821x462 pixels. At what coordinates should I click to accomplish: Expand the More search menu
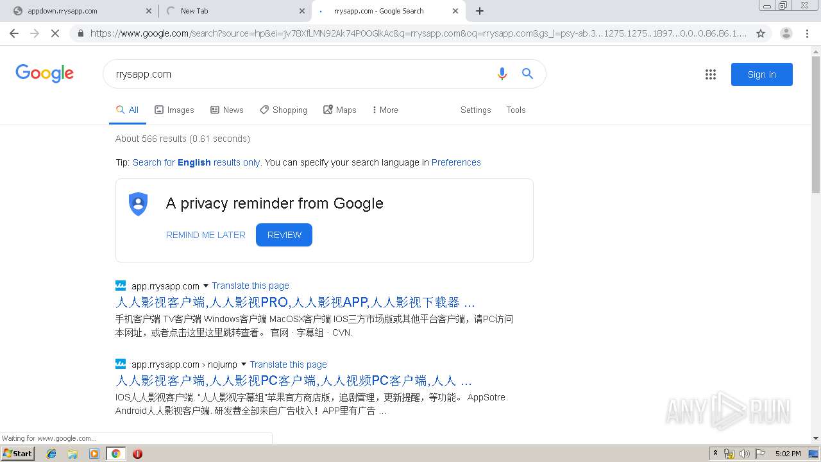[x=385, y=110]
